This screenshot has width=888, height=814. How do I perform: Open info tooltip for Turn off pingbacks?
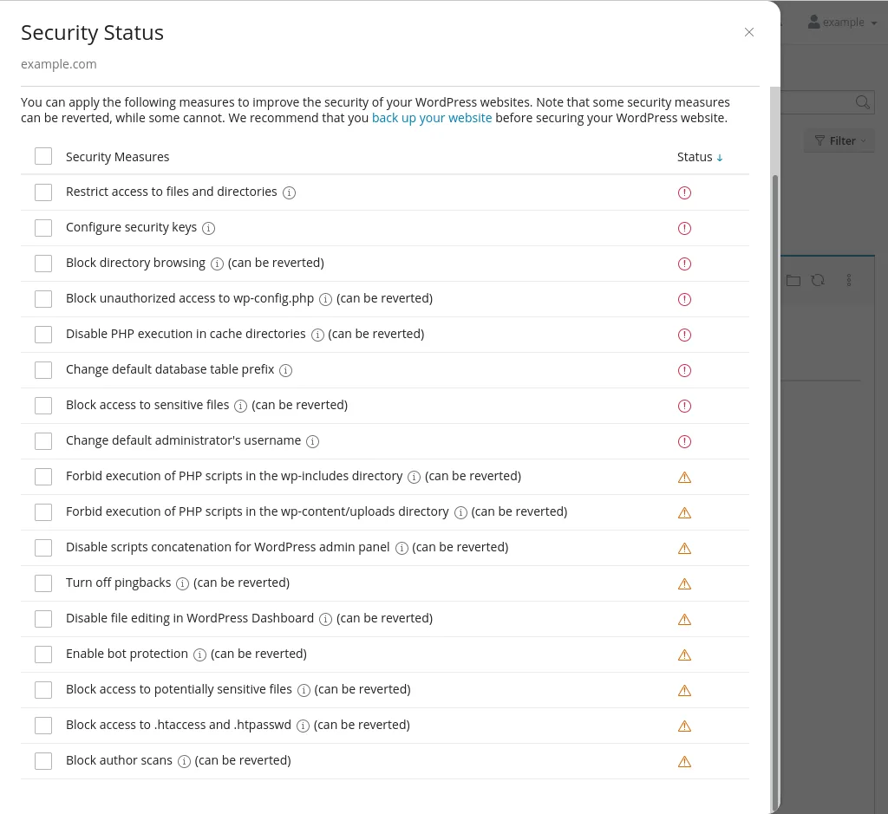click(182, 583)
